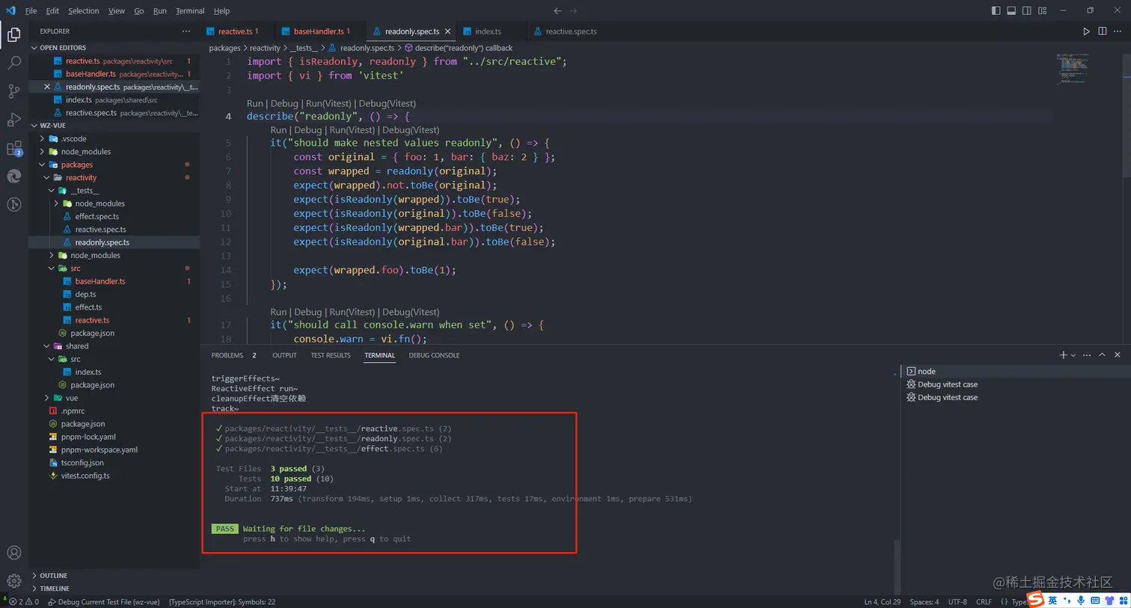Click the CRLF end-of-line status item
This screenshot has height=608, width=1131.
point(984,602)
